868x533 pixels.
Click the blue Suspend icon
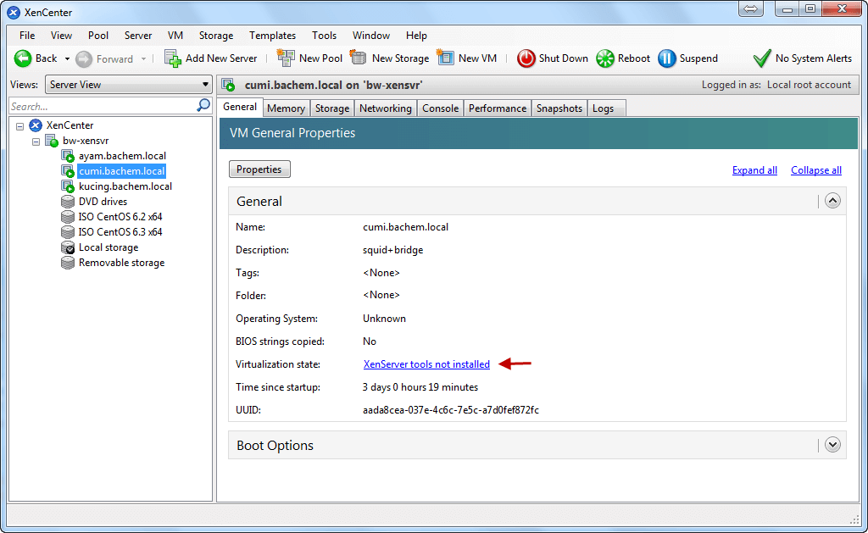click(x=667, y=58)
